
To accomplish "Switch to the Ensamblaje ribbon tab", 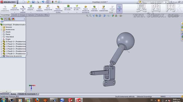I will click(x=5, y=15).
